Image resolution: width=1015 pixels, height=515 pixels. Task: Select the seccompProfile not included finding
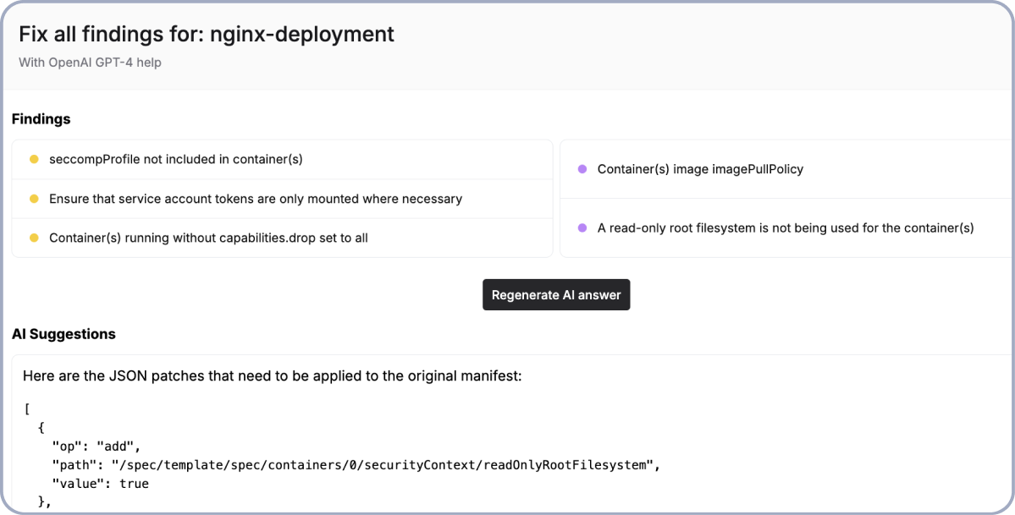coord(175,159)
